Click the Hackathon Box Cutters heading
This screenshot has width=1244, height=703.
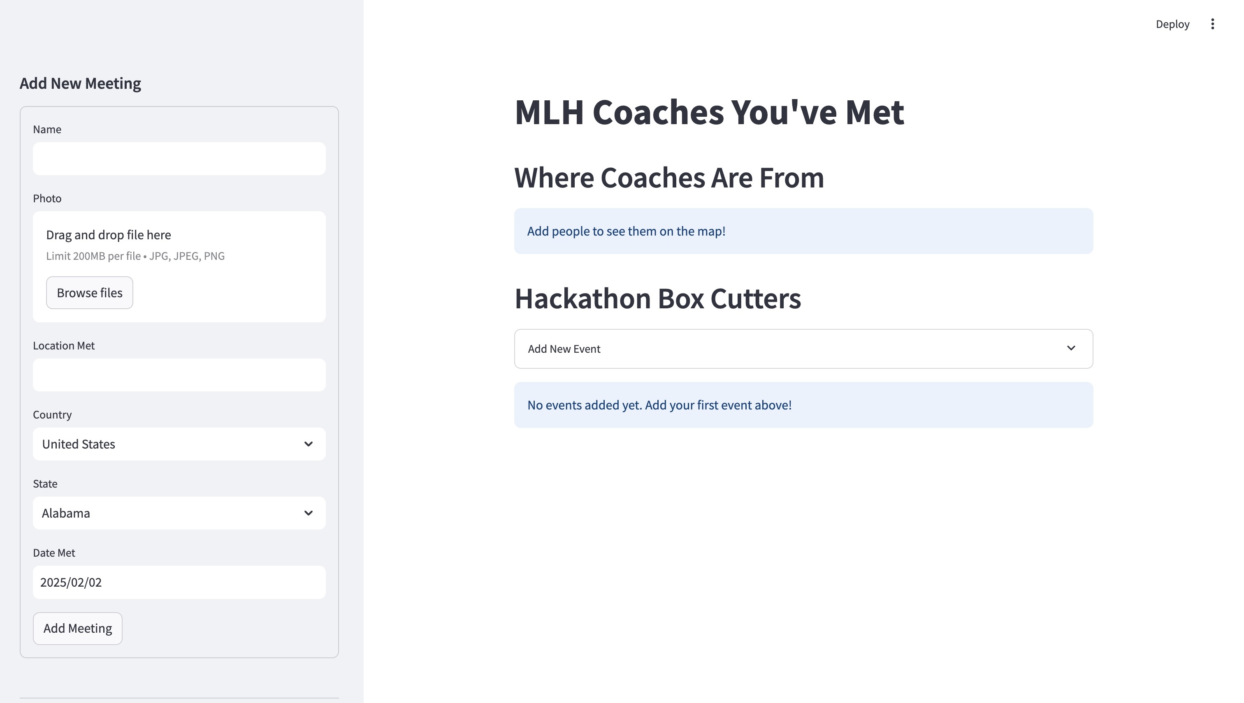657,298
